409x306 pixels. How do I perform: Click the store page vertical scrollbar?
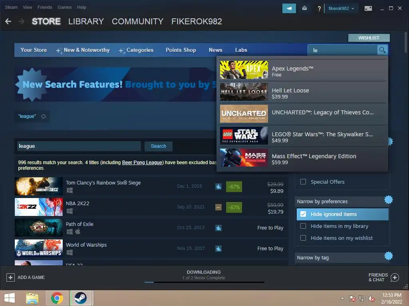[405, 41]
